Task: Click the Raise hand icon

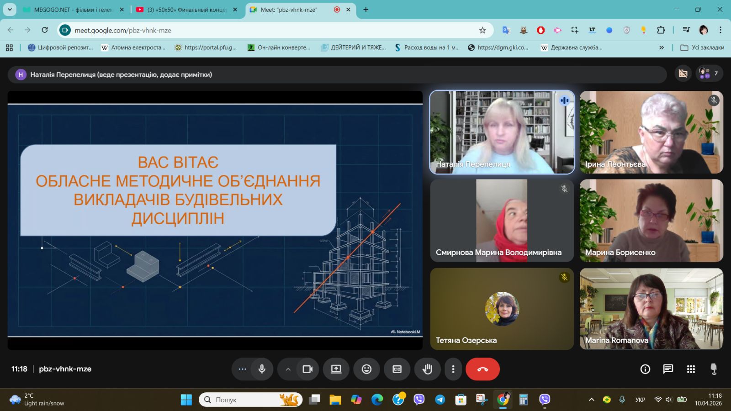Action: tap(427, 369)
